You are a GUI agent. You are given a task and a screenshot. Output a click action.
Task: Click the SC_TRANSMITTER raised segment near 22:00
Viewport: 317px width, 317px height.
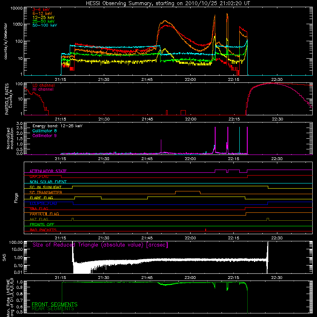[188, 191]
